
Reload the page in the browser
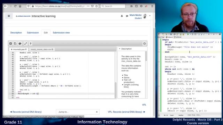(x=15, y=6)
